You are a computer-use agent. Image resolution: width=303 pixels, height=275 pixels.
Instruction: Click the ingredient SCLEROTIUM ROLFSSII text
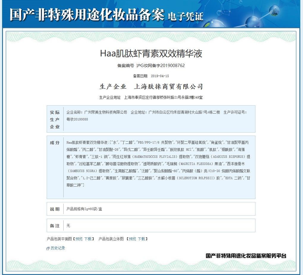click(x=196, y=178)
